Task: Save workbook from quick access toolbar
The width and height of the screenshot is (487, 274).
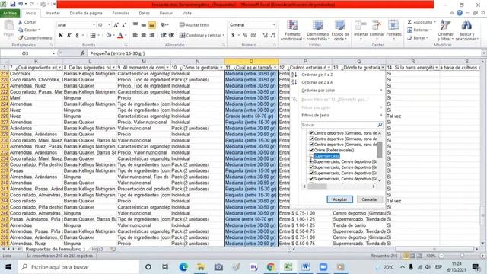Action: pyautogui.click(x=12, y=4)
